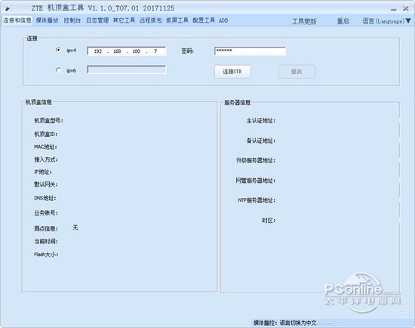Click the ipv6 address input field
The width and height of the screenshot is (415, 328).
point(127,70)
